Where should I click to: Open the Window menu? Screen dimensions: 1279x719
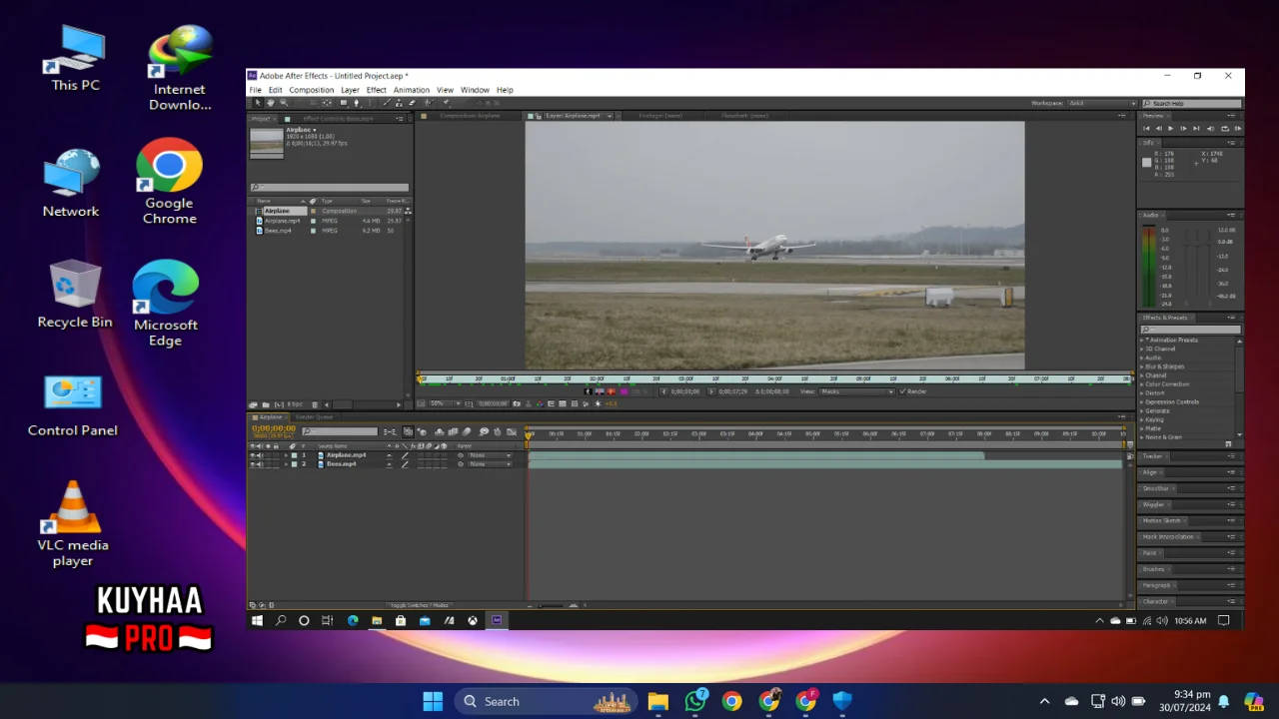(475, 90)
